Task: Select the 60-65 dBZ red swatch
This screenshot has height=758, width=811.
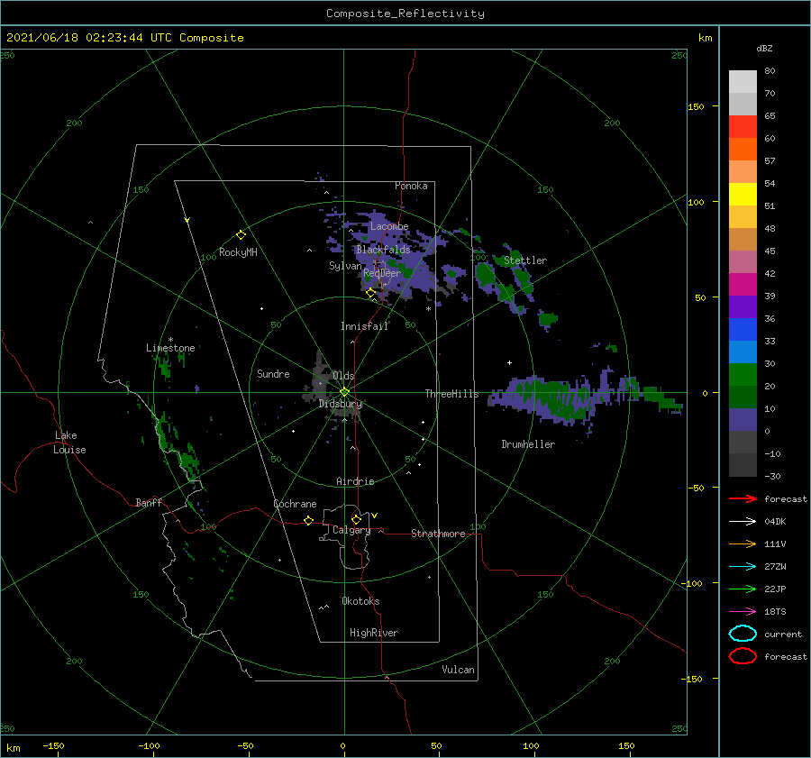Action: point(743,127)
